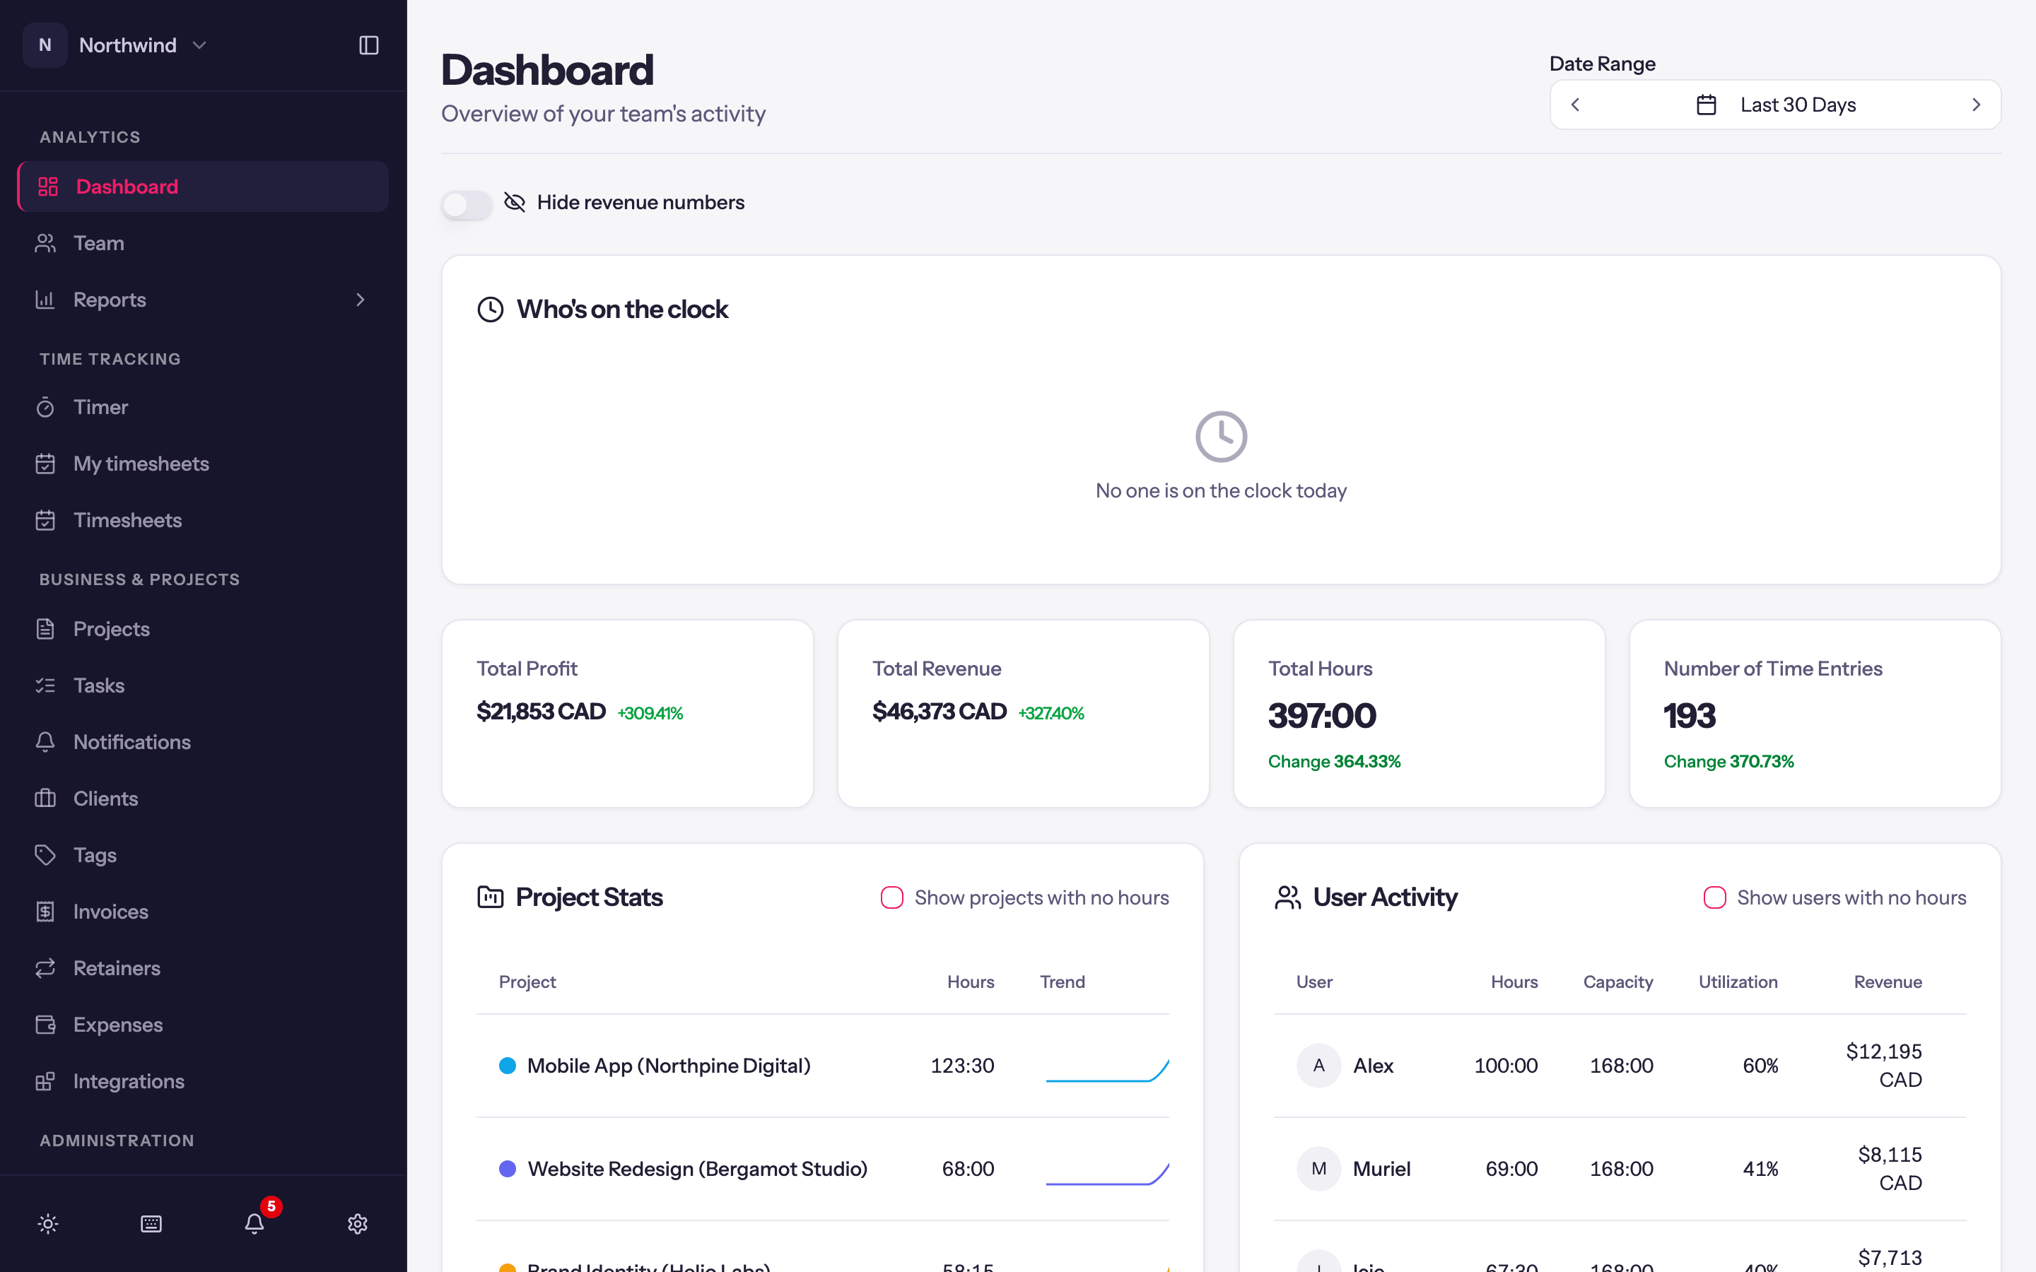Open the Retainers page
Viewport: 2036px width, 1272px height.
pyautogui.click(x=203, y=967)
